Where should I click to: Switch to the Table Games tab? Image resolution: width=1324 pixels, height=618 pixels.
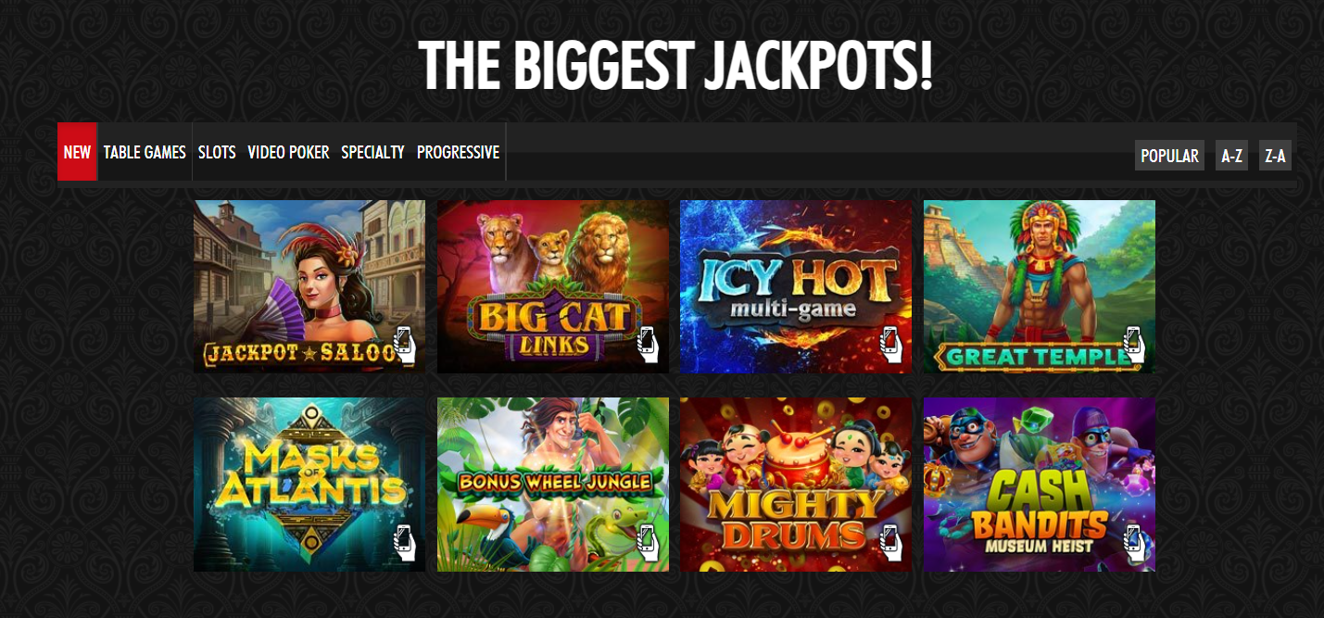145,152
